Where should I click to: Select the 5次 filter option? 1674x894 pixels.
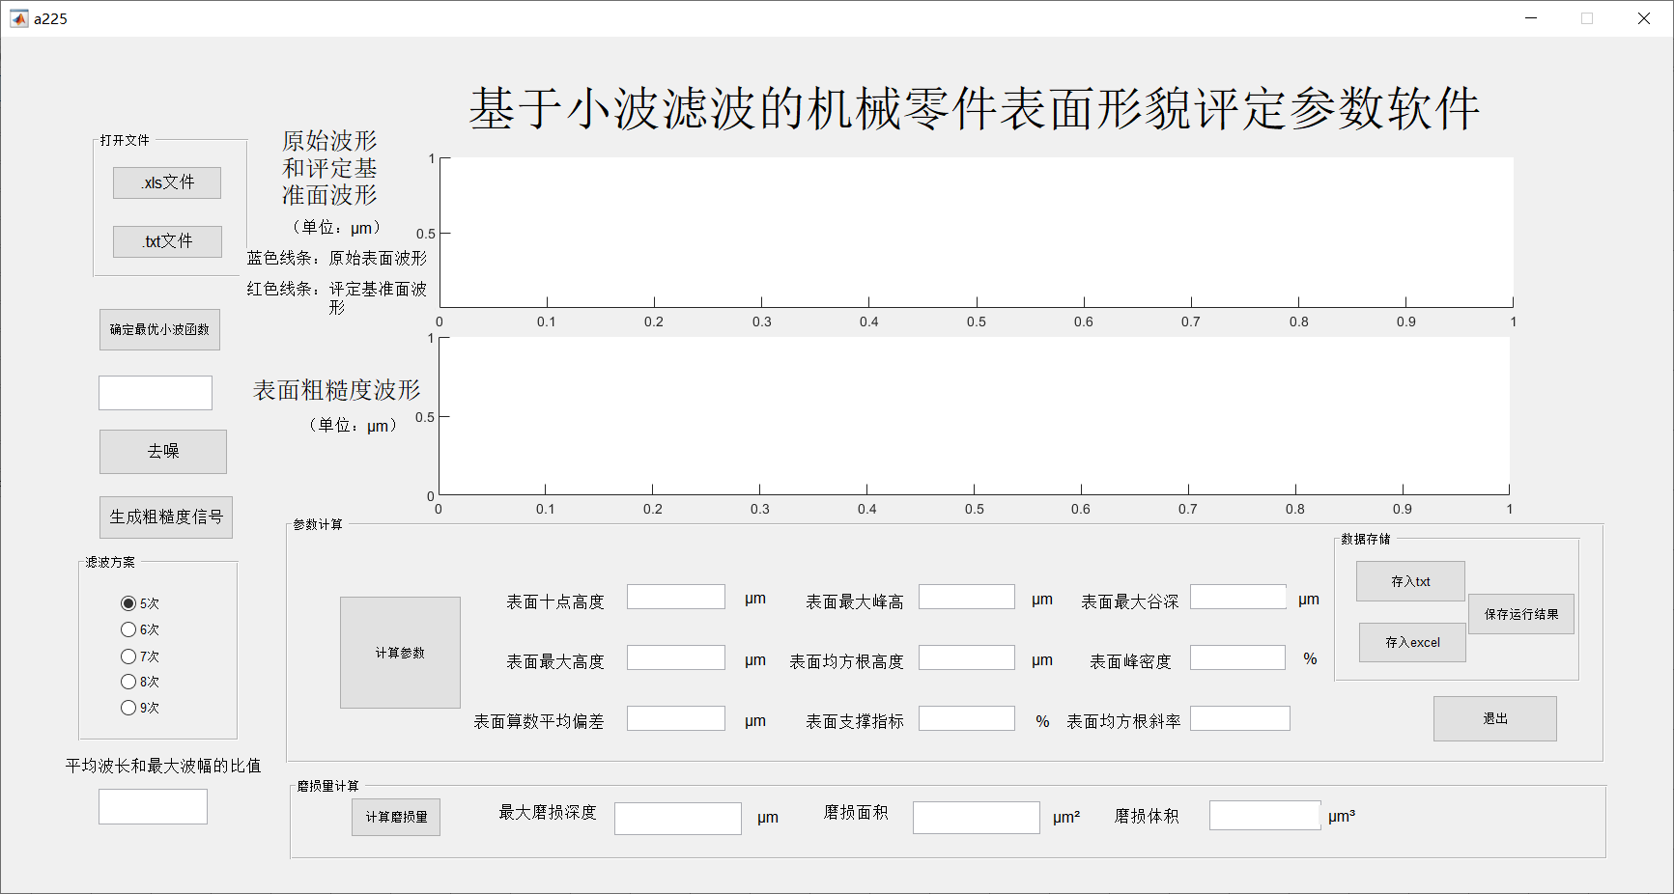(140, 603)
